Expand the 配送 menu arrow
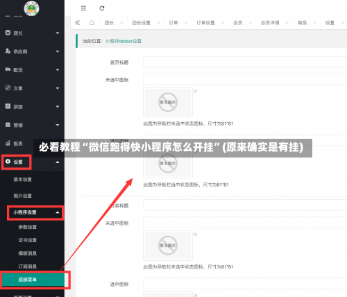347x297 pixels. 58,70
